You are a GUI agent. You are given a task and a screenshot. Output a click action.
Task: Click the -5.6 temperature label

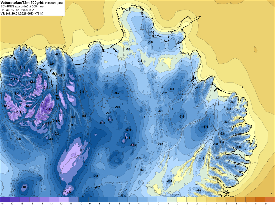point(109,113)
